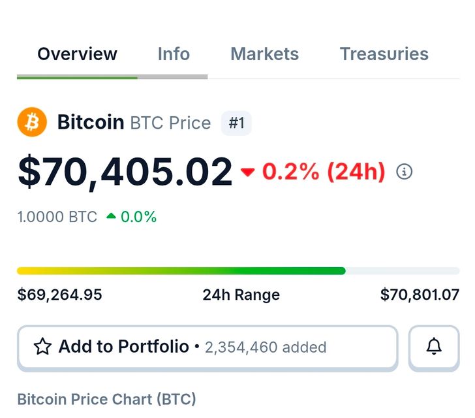Click the Bitcoin Price Chart (BTC) heading
475x418 pixels.
106,399
